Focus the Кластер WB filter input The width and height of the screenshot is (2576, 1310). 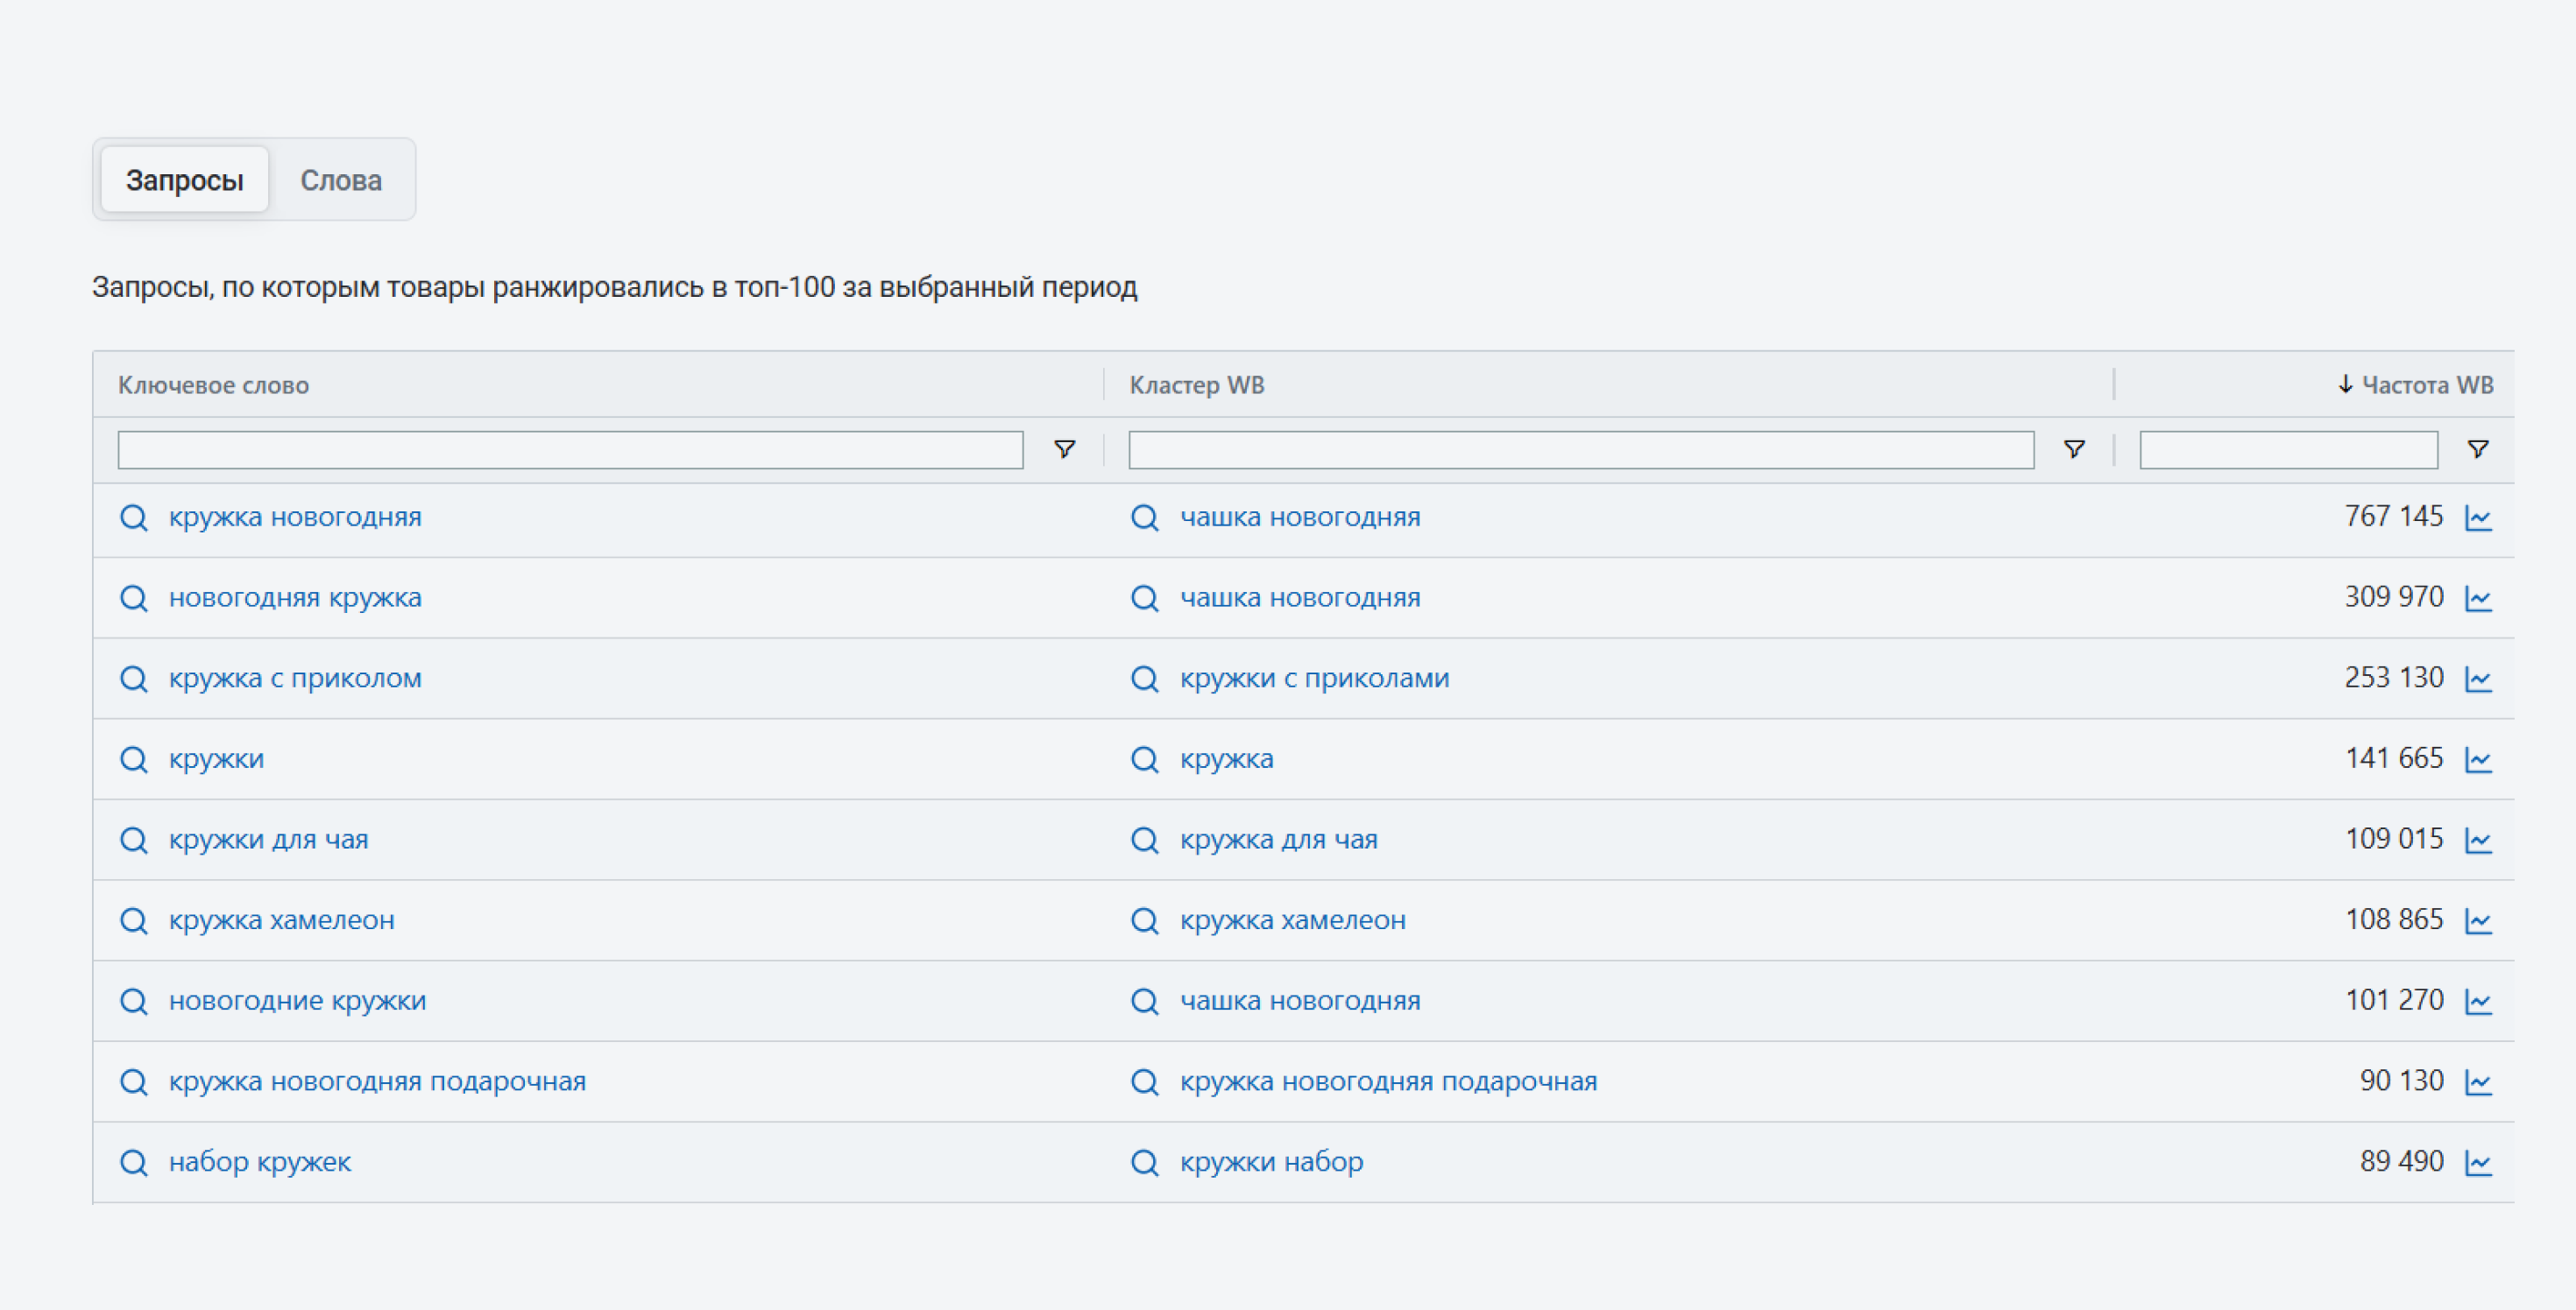1581,450
